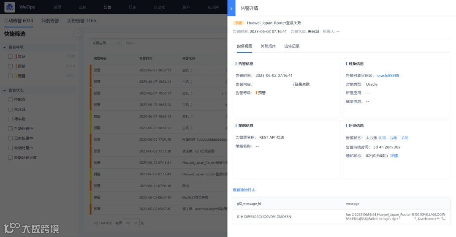This screenshot has height=237, width=456.
Task: Collapse the 告警状态 filter group
Action: coord(4,90)
